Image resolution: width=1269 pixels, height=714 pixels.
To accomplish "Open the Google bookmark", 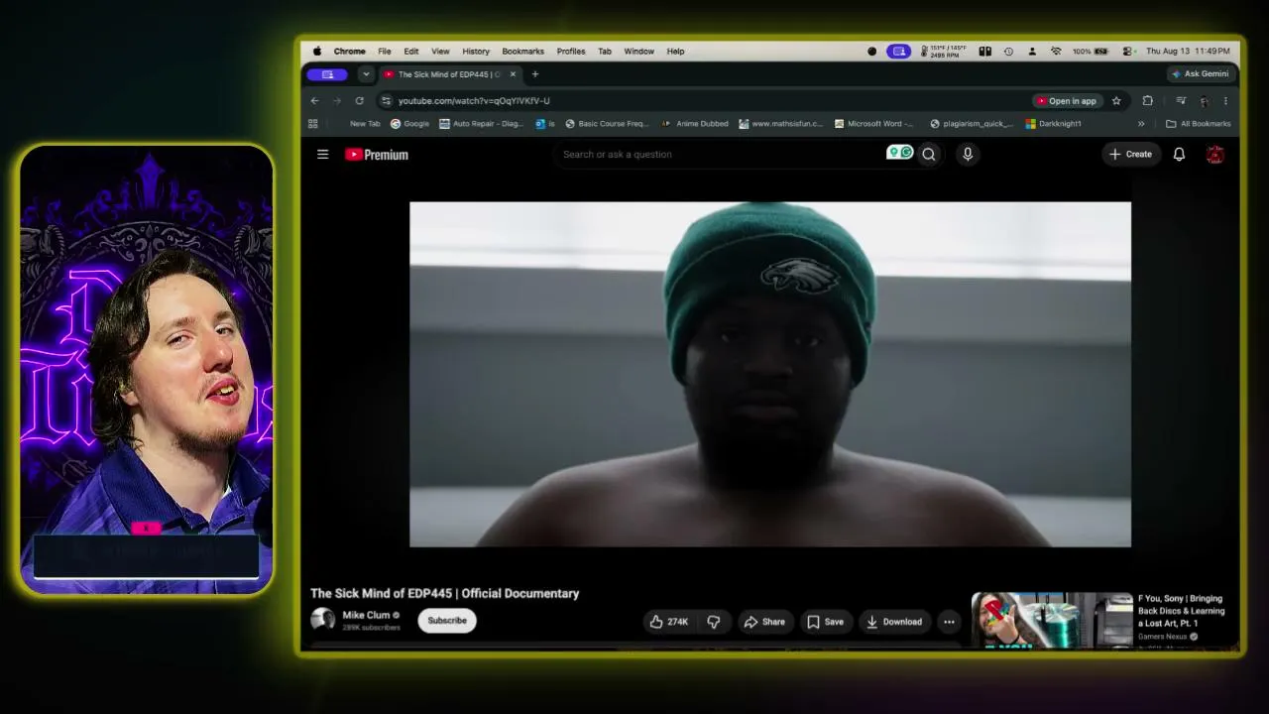I will pyautogui.click(x=409, y=124).
